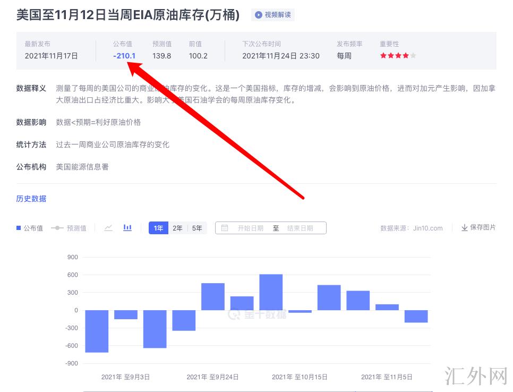Click the fifth gray importance star
The height and width of the screenshot is (392, 513).
pos(413,56)
